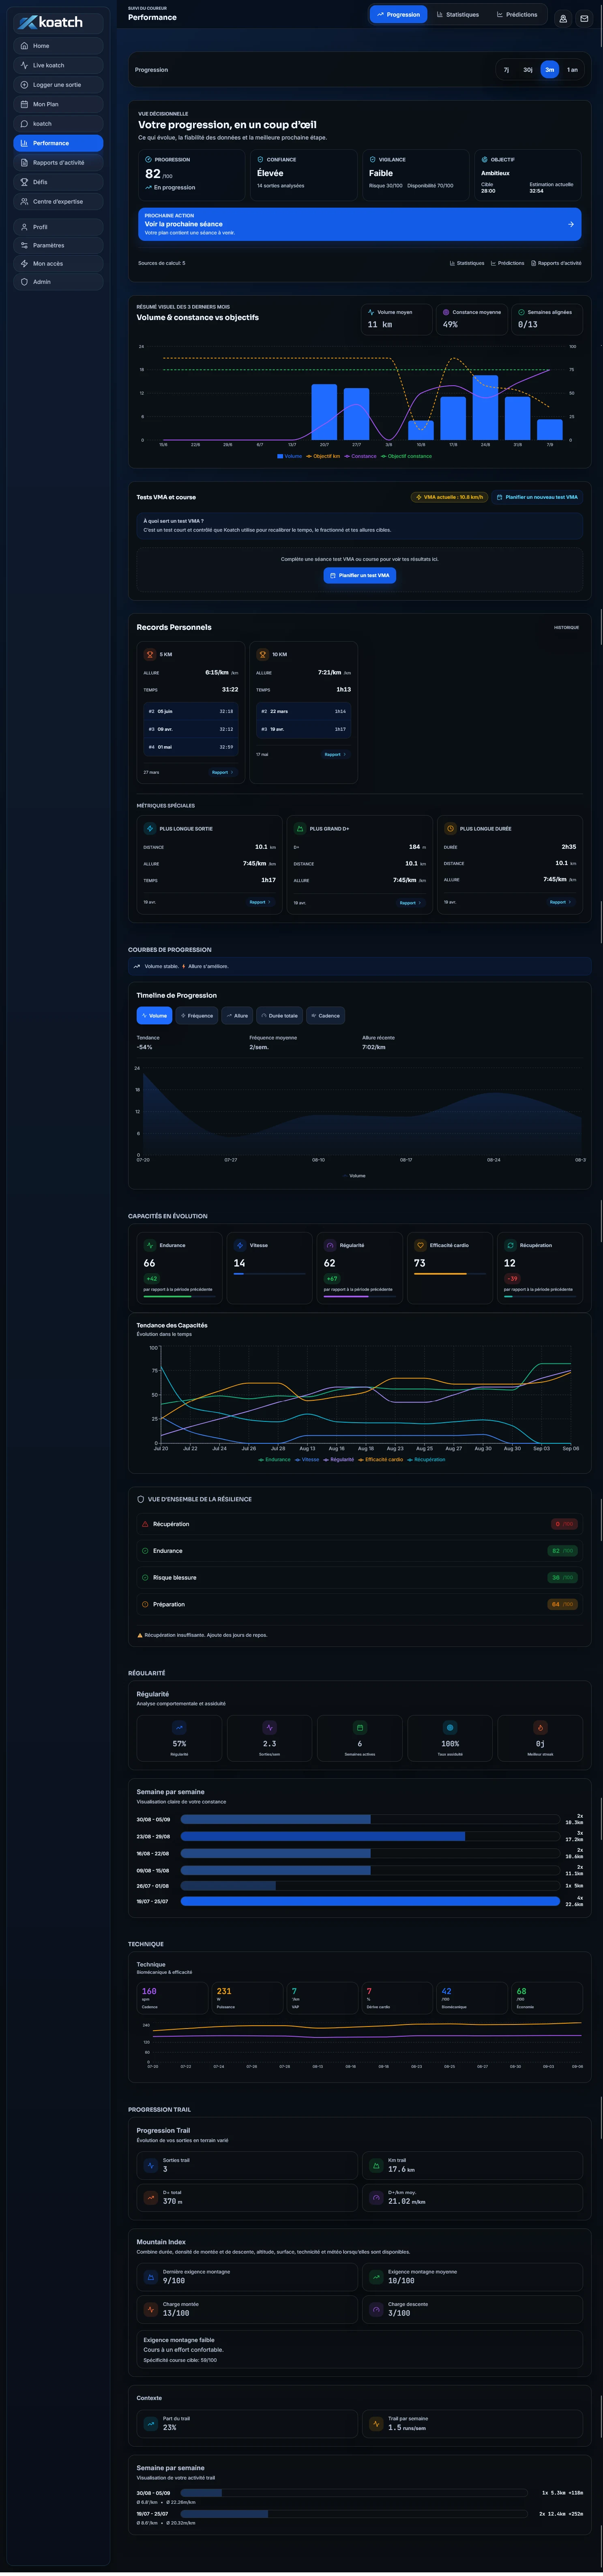603x2576 pixels.
Task: Open the Mon Plan sidebar item
Action: pyautogui.click(x=58, y=104)
